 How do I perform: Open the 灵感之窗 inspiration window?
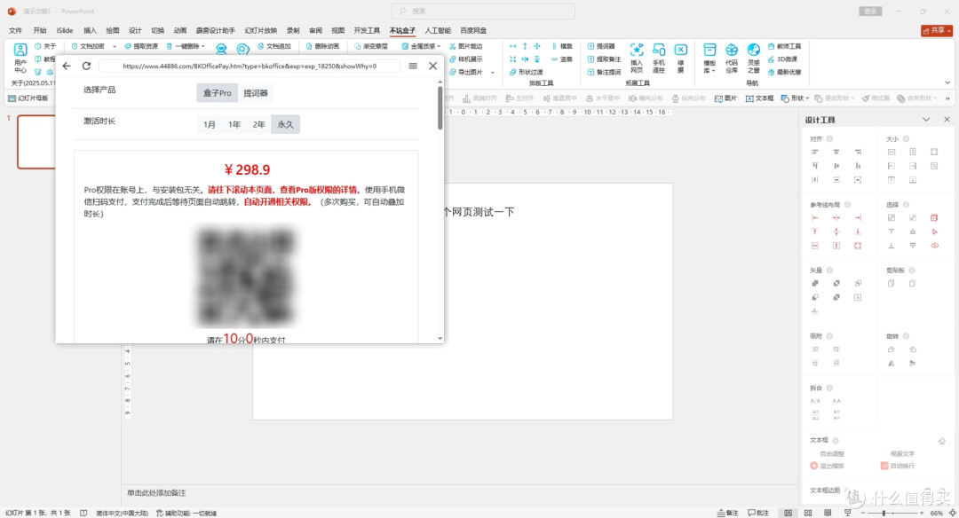[x=754, y=58]
